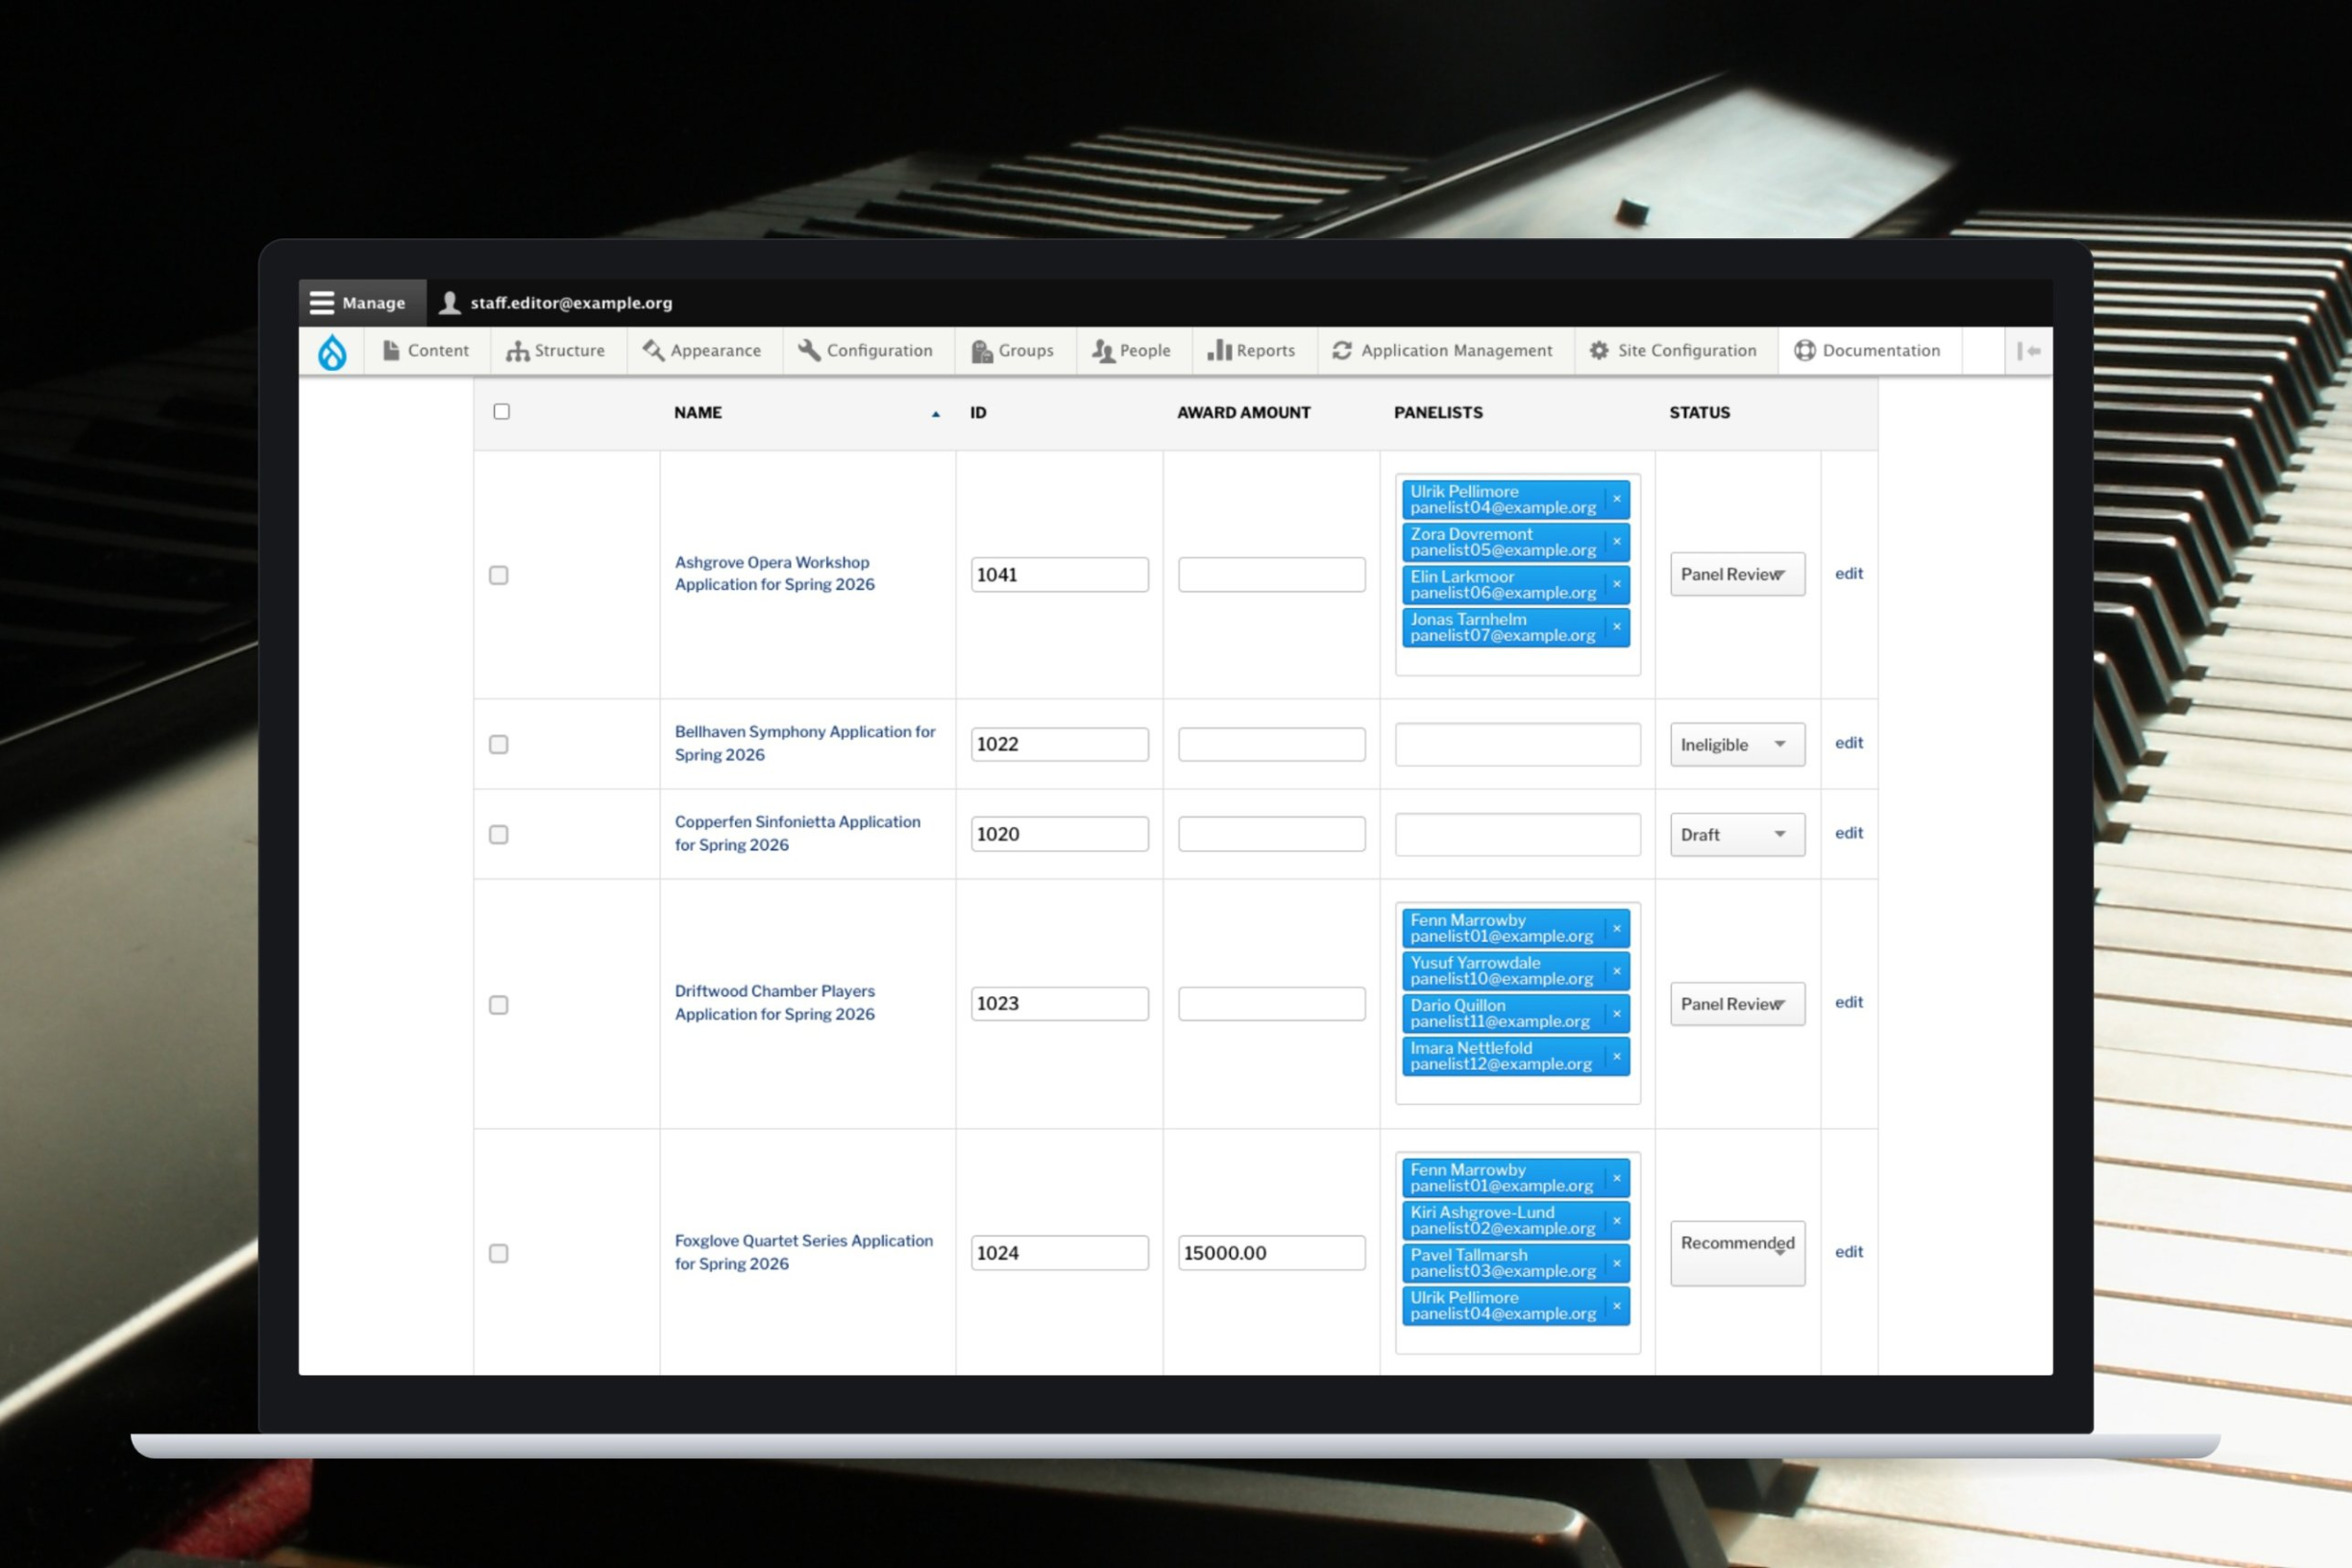Tick the select-all checkbox in table header
Screen dimensions: 2352x1568
click(x=502, y=412)
